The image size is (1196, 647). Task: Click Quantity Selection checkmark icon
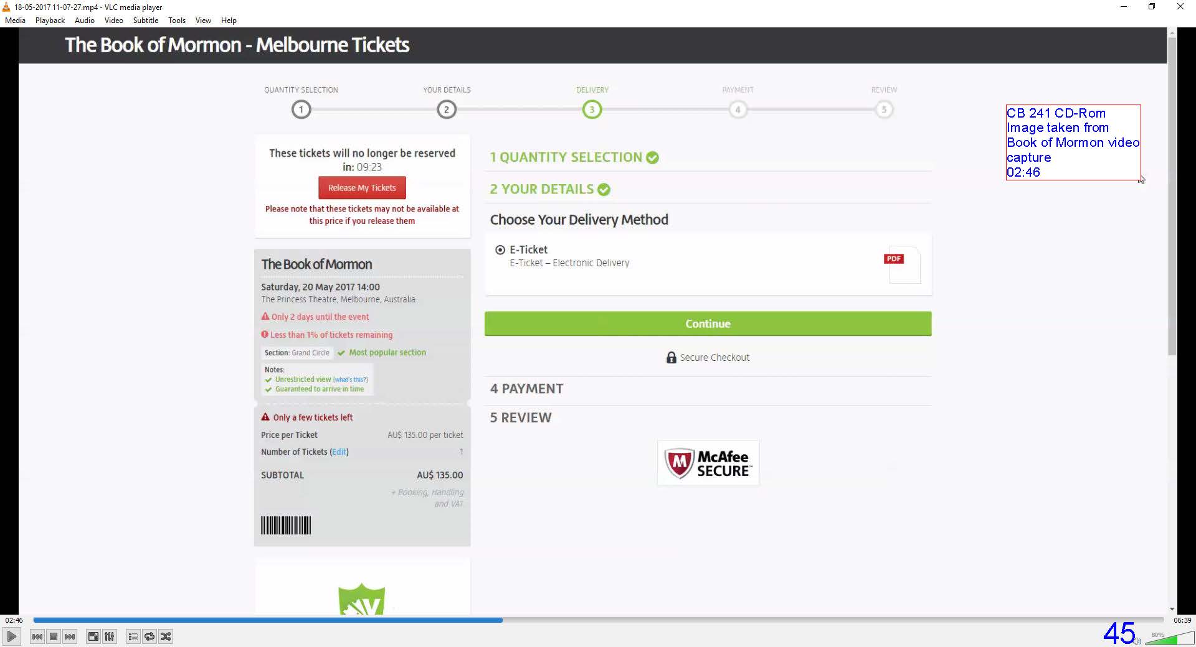(652, 158)
